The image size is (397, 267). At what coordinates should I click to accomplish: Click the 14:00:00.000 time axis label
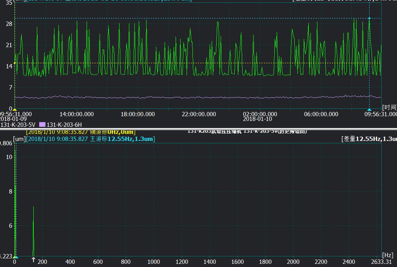77,114
